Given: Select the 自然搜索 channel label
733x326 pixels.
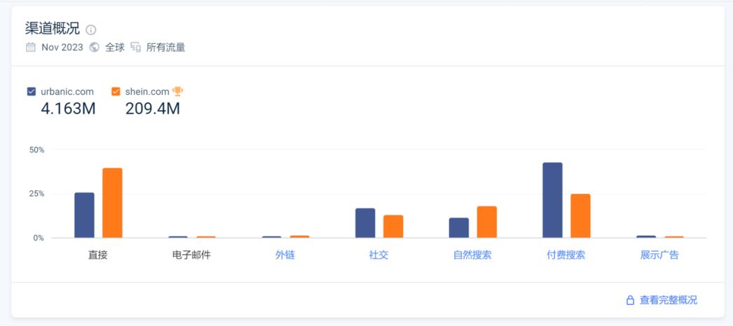Looking at the screenshot, I should [x=472, y=255].
